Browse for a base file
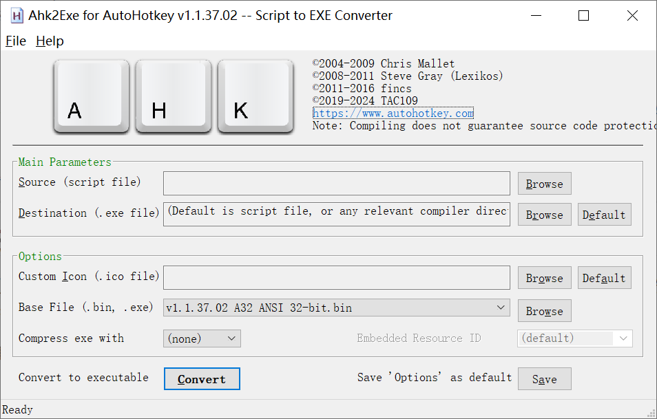The image size is (657, 419). click(x=544, y=311)
